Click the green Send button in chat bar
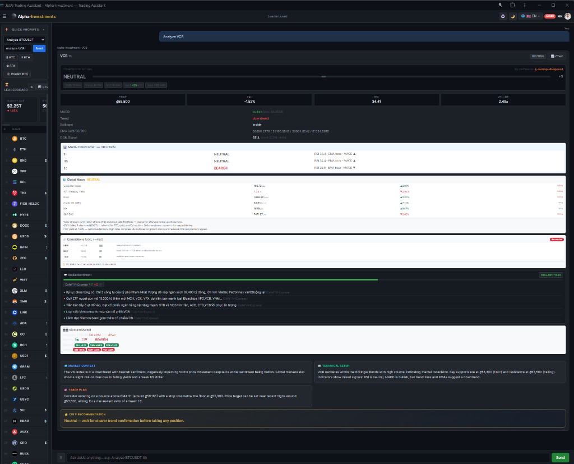 tap(561, 457)
